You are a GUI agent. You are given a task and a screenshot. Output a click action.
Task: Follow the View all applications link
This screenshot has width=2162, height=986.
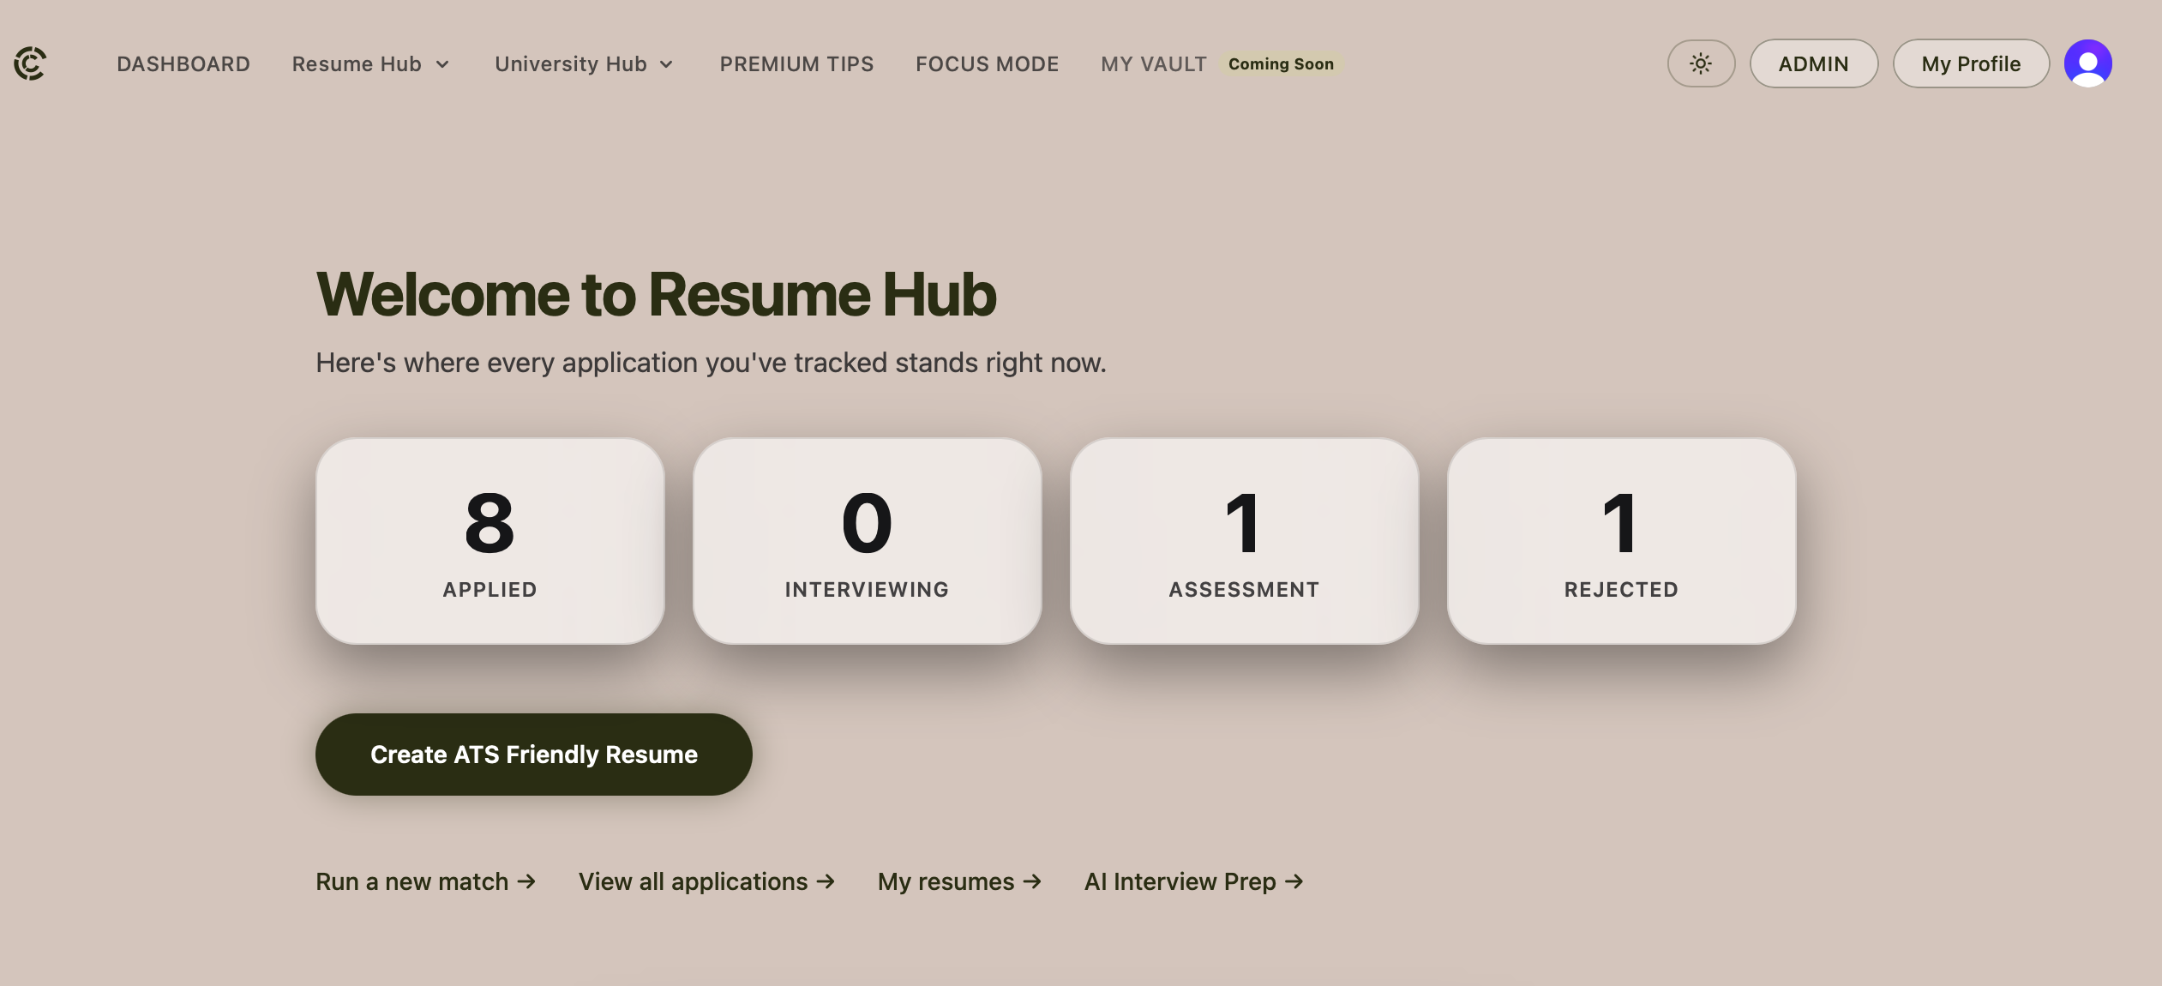[x=706, y=881]
